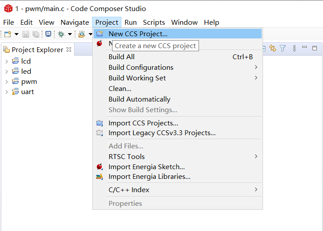Screen dimensions: 323x231
Task: Select New CCS Project menu entry
Action: tap(138, 34)
